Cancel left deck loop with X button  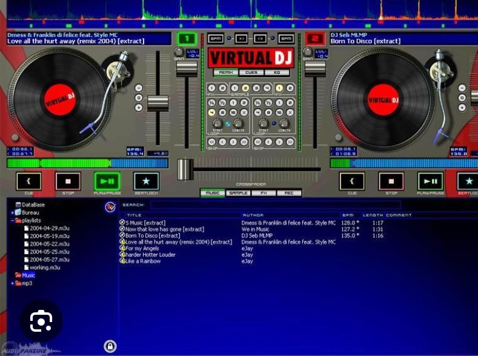[244, 113]
